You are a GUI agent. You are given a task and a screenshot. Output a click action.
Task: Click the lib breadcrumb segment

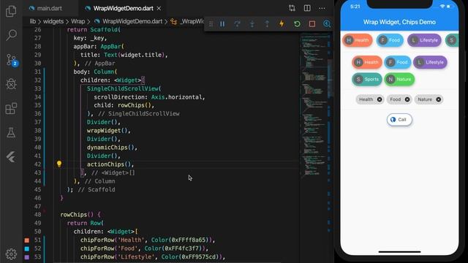(x=32, y=21)
